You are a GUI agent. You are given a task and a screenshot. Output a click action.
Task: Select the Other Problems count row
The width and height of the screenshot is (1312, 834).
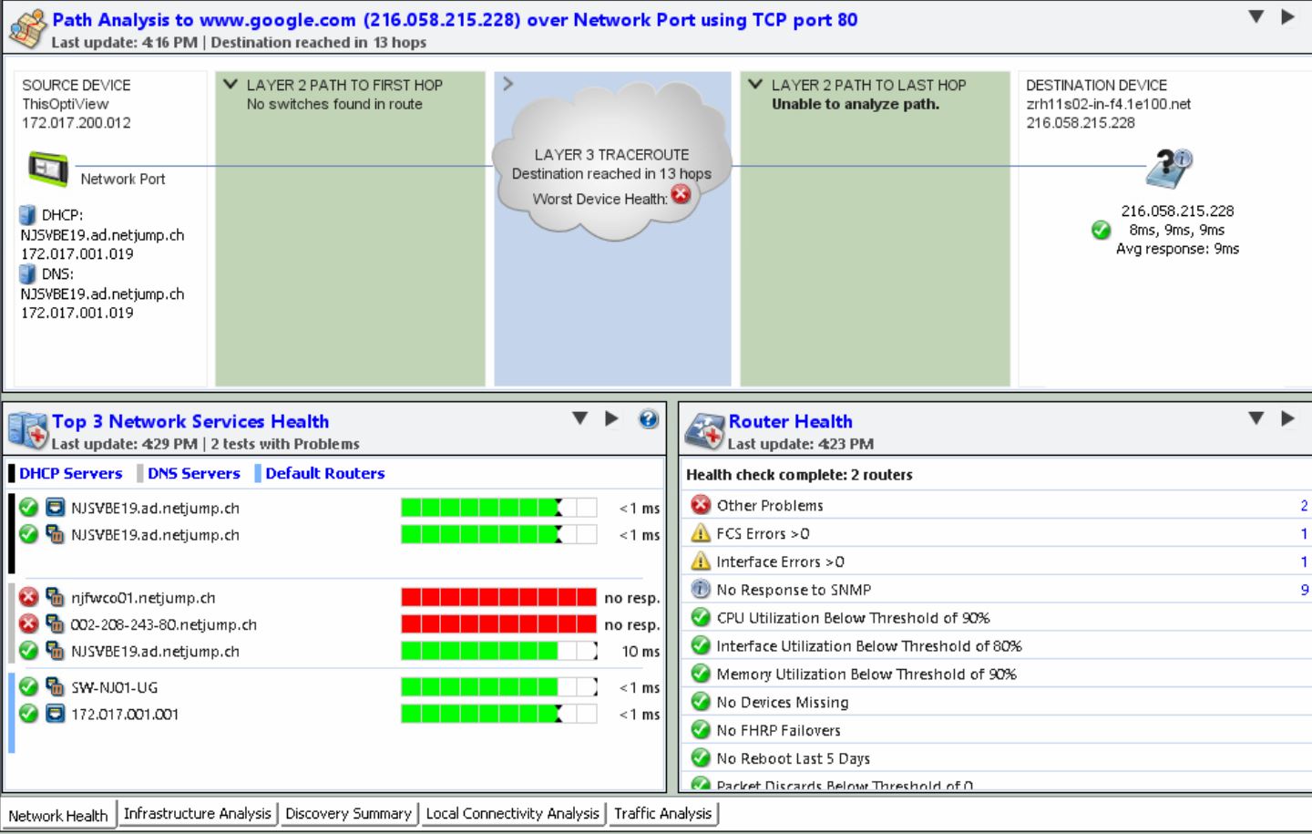coord(1303,505)
